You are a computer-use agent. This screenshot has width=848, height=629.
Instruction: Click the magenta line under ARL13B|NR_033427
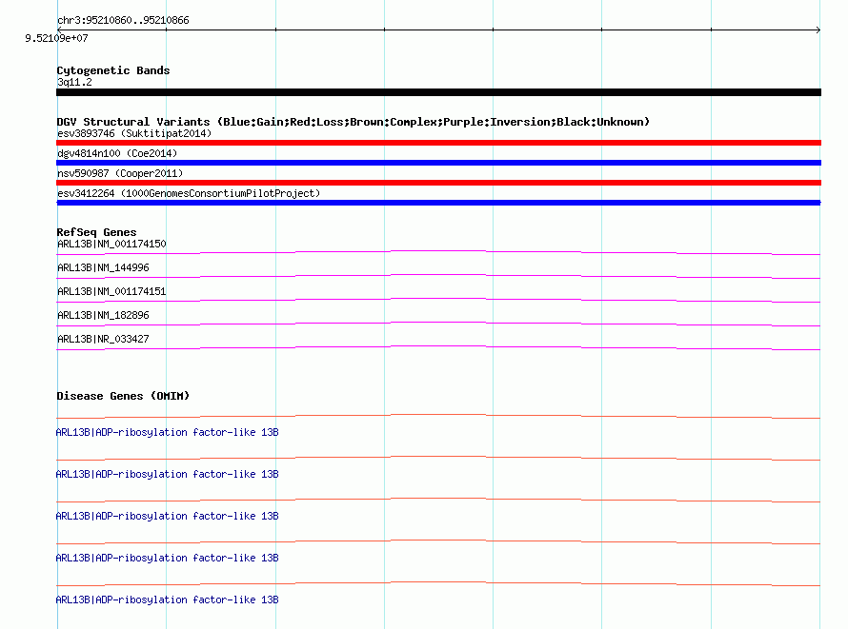[438, 347]
